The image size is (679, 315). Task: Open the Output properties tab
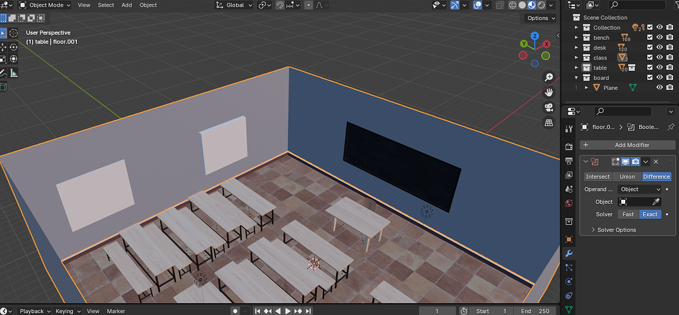[x=569, y=161]
